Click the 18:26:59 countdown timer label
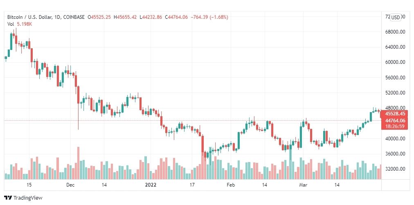The width and height of the screenshot is (414, 205). (394, 126)
